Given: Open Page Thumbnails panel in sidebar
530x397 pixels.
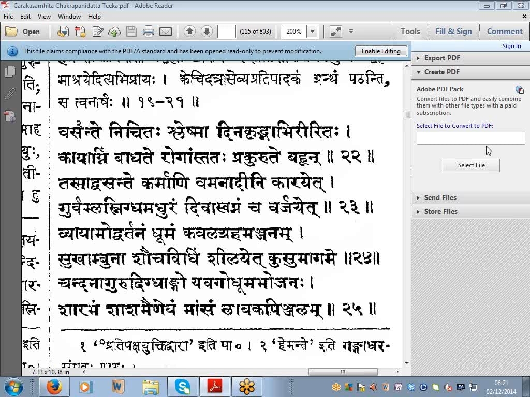Looking at the screenshot, I should click(10, 72).
